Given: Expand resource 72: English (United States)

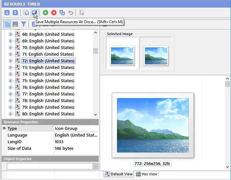Looking at the screenshot, I should click(x=10, y=61).
